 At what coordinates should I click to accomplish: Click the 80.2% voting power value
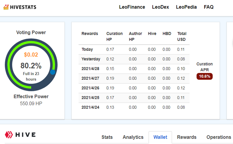(x=31, y=65)
